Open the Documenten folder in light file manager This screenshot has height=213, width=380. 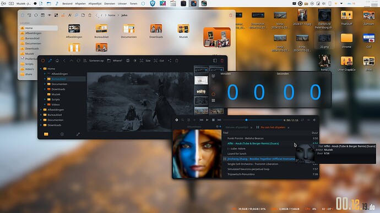click(129, 31)
